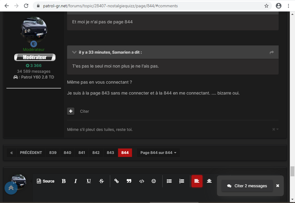Viewport: 295px width, 203px height.
Task: Insert a link with the chain icon
Action: (117, 181)
